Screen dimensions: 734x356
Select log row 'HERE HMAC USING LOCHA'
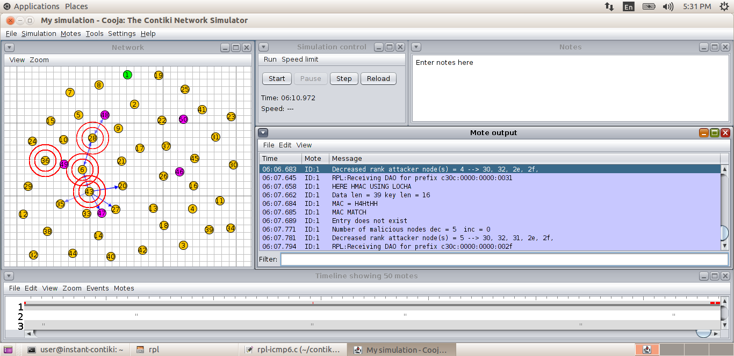(x=490, y=186)
